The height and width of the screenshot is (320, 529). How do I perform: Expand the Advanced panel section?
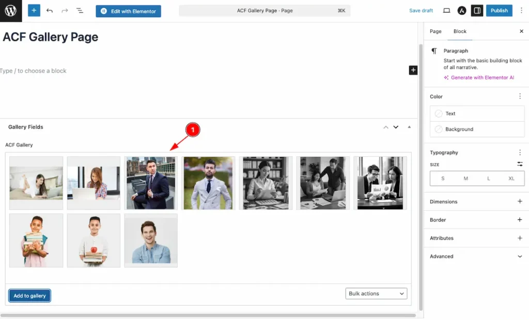click(x=520, y=257)
